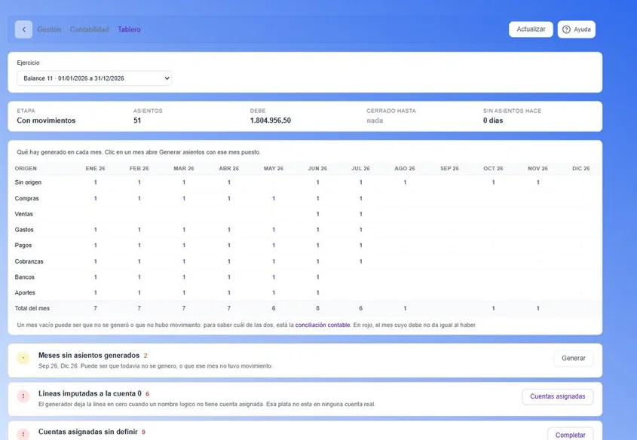Click the back arrow button
This screenshot has width=637, height=440.
pyautogui.click(x=23, y=29)
